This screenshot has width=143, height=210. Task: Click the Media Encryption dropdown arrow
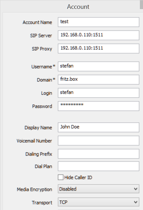tap(136, 189)
